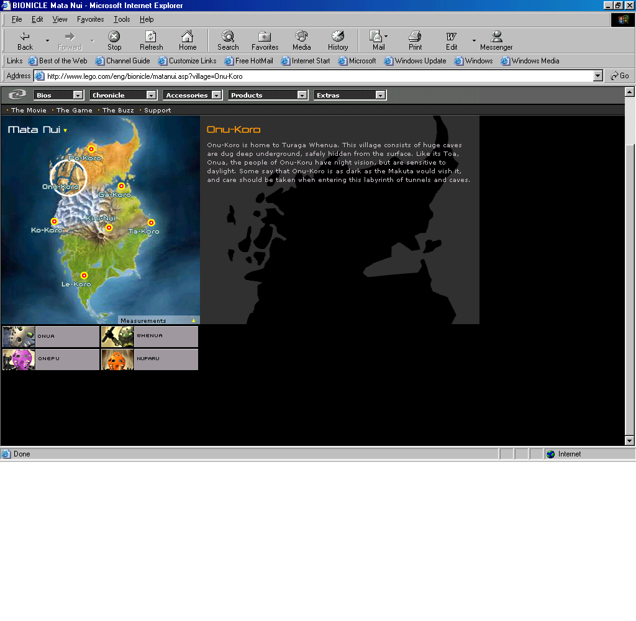The width and height of the screenshot is (636, 621).
Task: Click the page scrollbar up arrow
Action: (630, 92)
